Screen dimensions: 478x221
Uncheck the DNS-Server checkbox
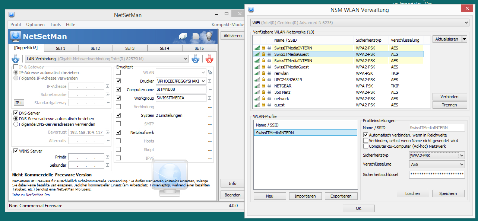(16, 113)
